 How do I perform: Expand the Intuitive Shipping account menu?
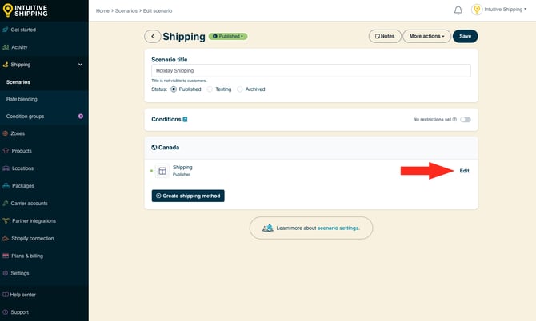tap(505, 10)
